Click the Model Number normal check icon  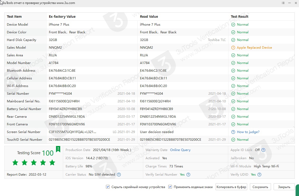[233, 63]
